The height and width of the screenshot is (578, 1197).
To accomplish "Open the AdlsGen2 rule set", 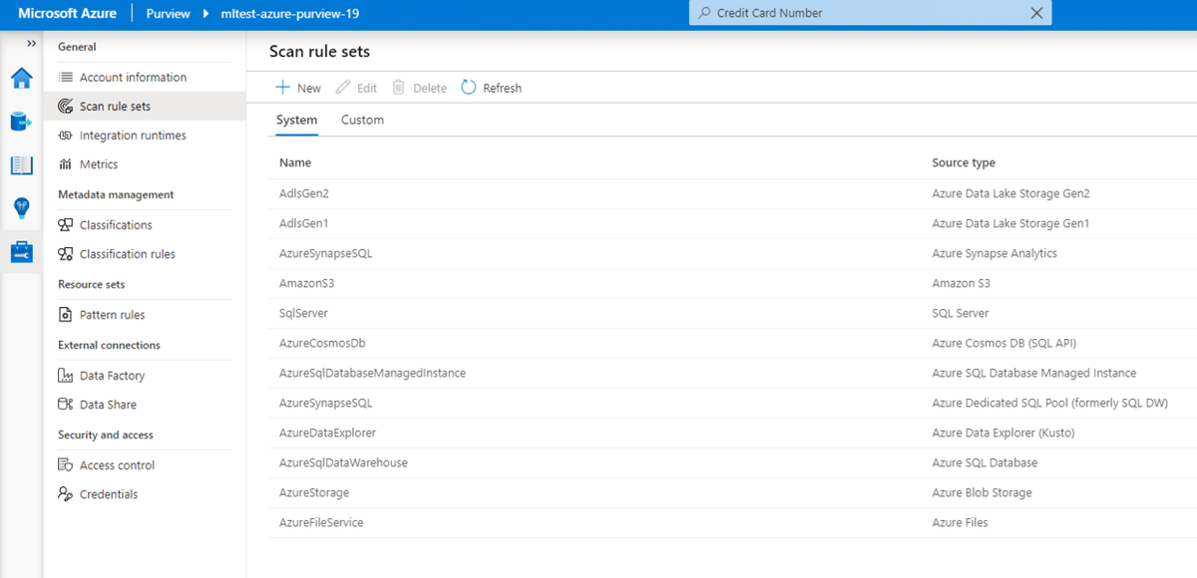I will tap(304, 193).
